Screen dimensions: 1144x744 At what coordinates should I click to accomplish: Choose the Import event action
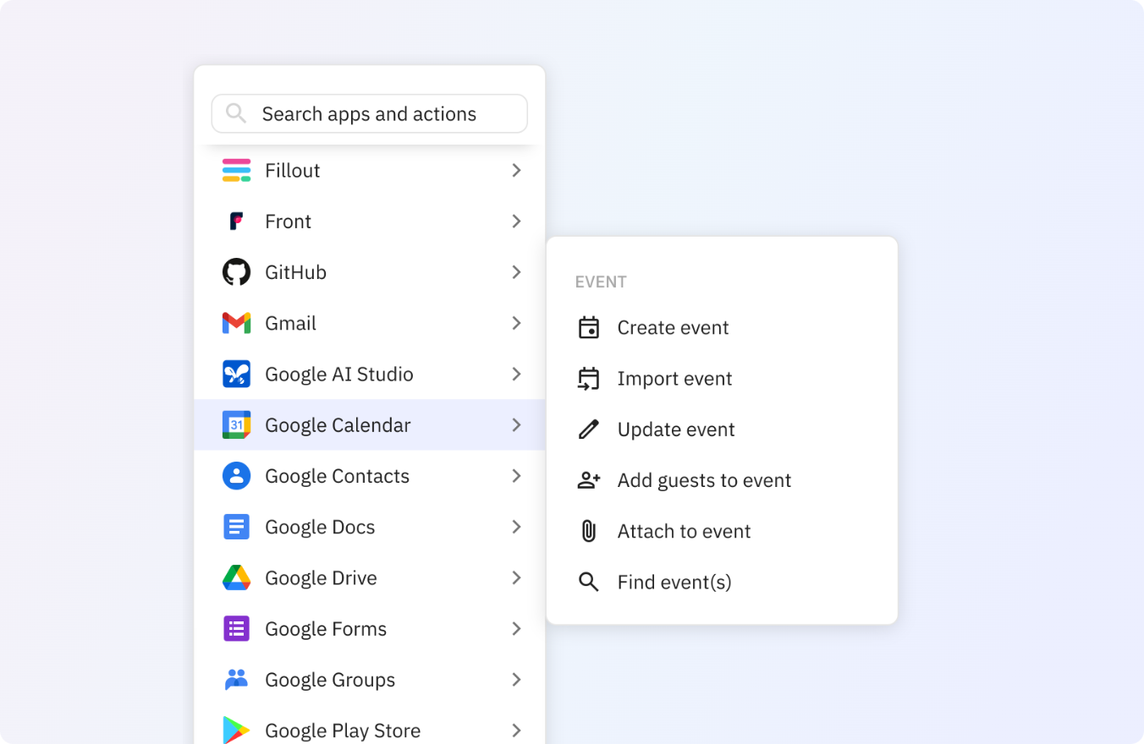(722, 378)
